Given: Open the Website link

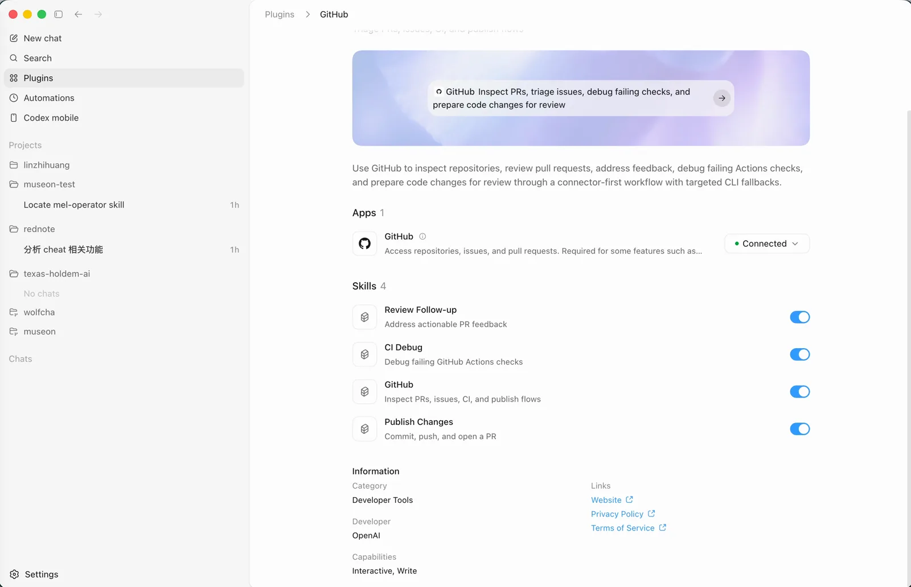Looking at the screenshot, I should (x=612, y=500).
